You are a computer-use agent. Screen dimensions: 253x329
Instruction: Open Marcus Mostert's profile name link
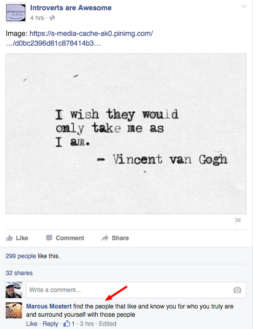click(x=49, y=306)
